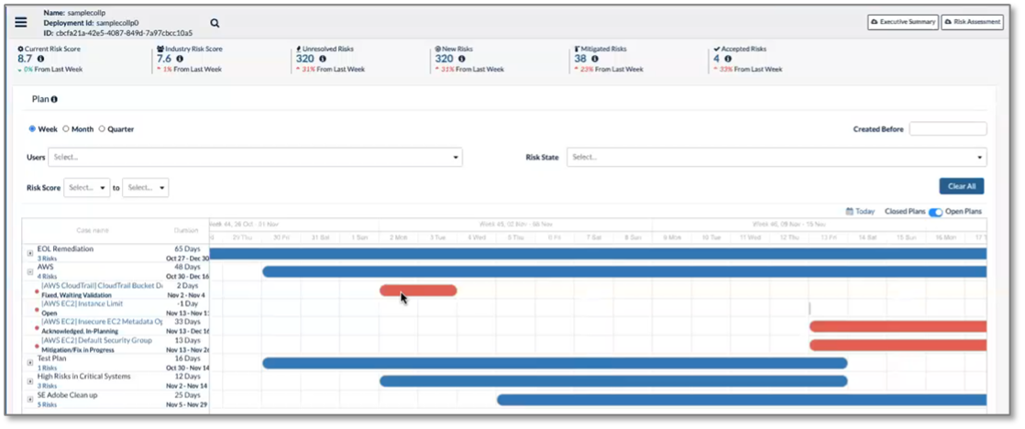
Task: Collapse the AWS plan row
Action: pyautogui.click(x=30, y=271)
